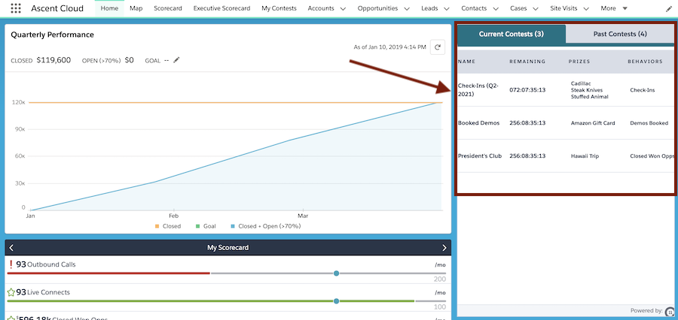Viewport: 678px width, 320px height.
Task: Go to next scorecard with right chevron
Action: coord(444,248)
